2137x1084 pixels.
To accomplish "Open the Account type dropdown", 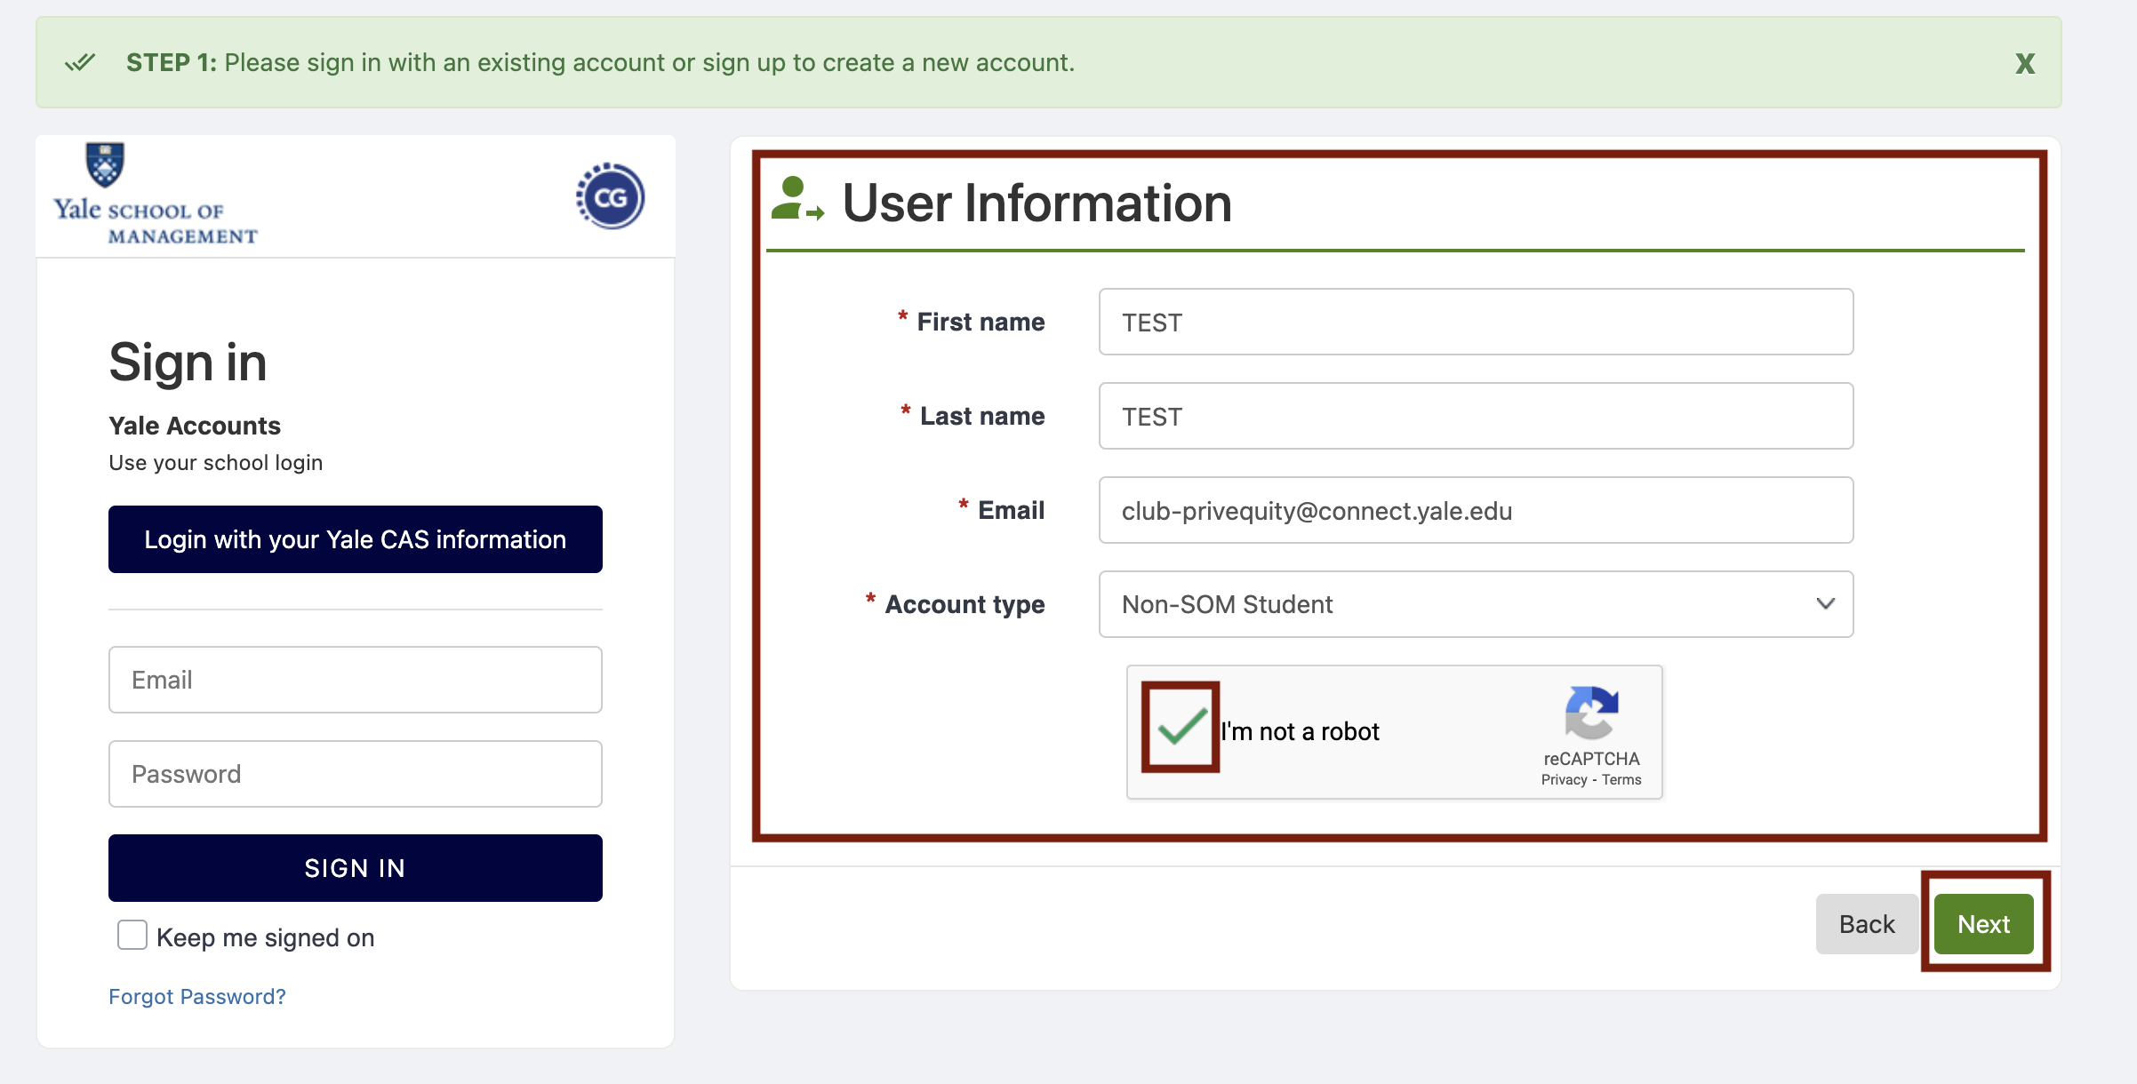I will [1476, 604].
